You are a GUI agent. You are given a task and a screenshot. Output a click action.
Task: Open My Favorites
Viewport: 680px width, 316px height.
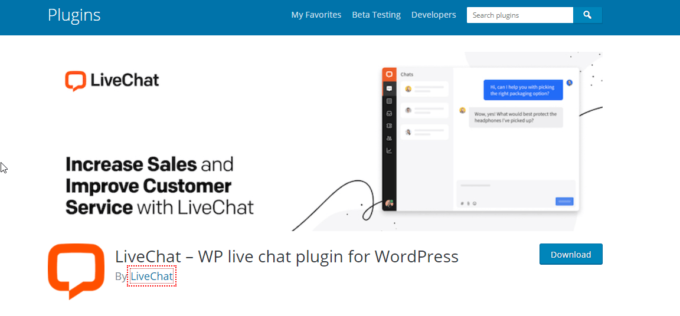click(316, 15)
